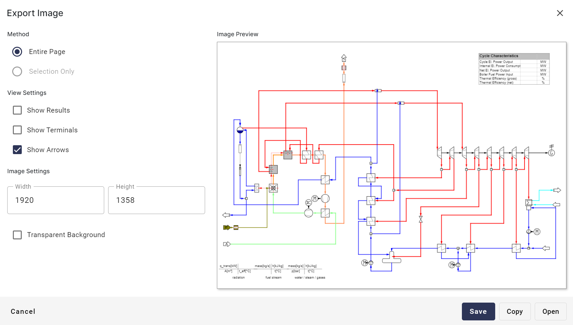Copy the image to clipboard
The height and width of the screenshot is (325, 573).
[514, 311]
